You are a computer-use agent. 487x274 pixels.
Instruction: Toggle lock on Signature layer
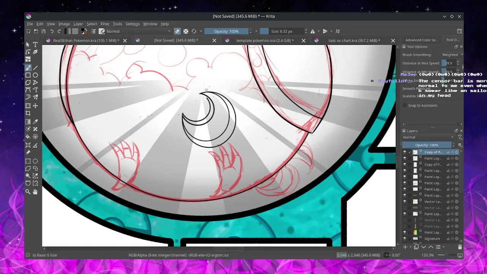(448, 239)
